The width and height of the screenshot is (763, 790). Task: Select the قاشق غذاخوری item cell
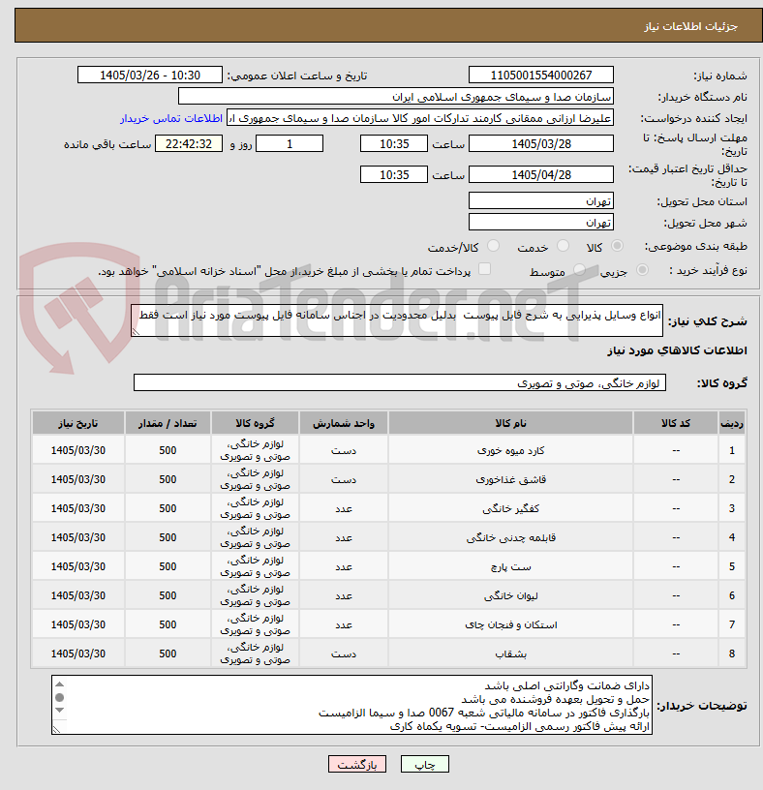(510, 479)
